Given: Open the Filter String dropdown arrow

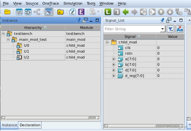Looking at the screenshot, I should pyautogui.click(x=163, y=29).
